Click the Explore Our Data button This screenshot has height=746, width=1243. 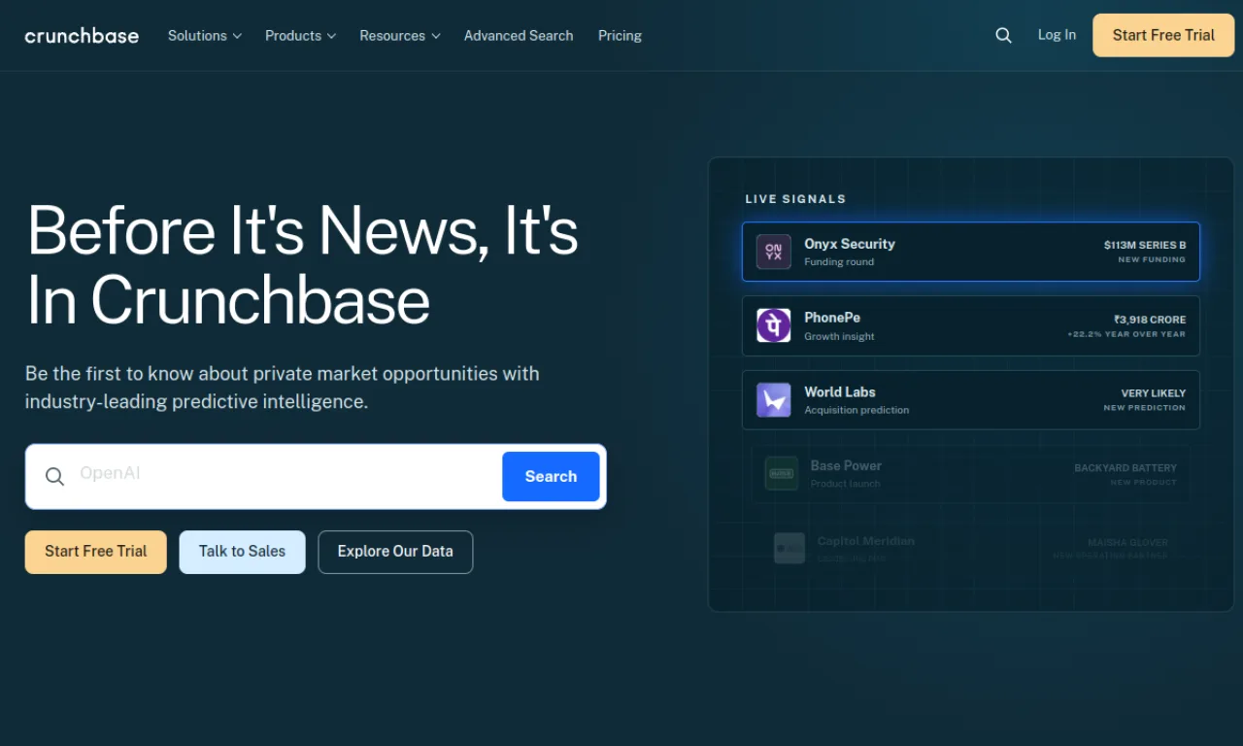395,552
